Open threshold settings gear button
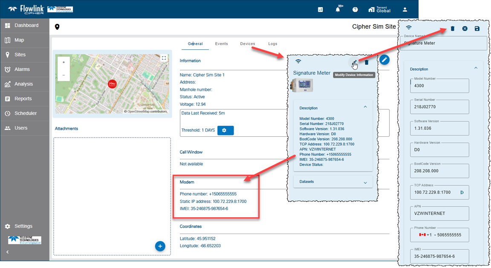 (x=225, y=130)
